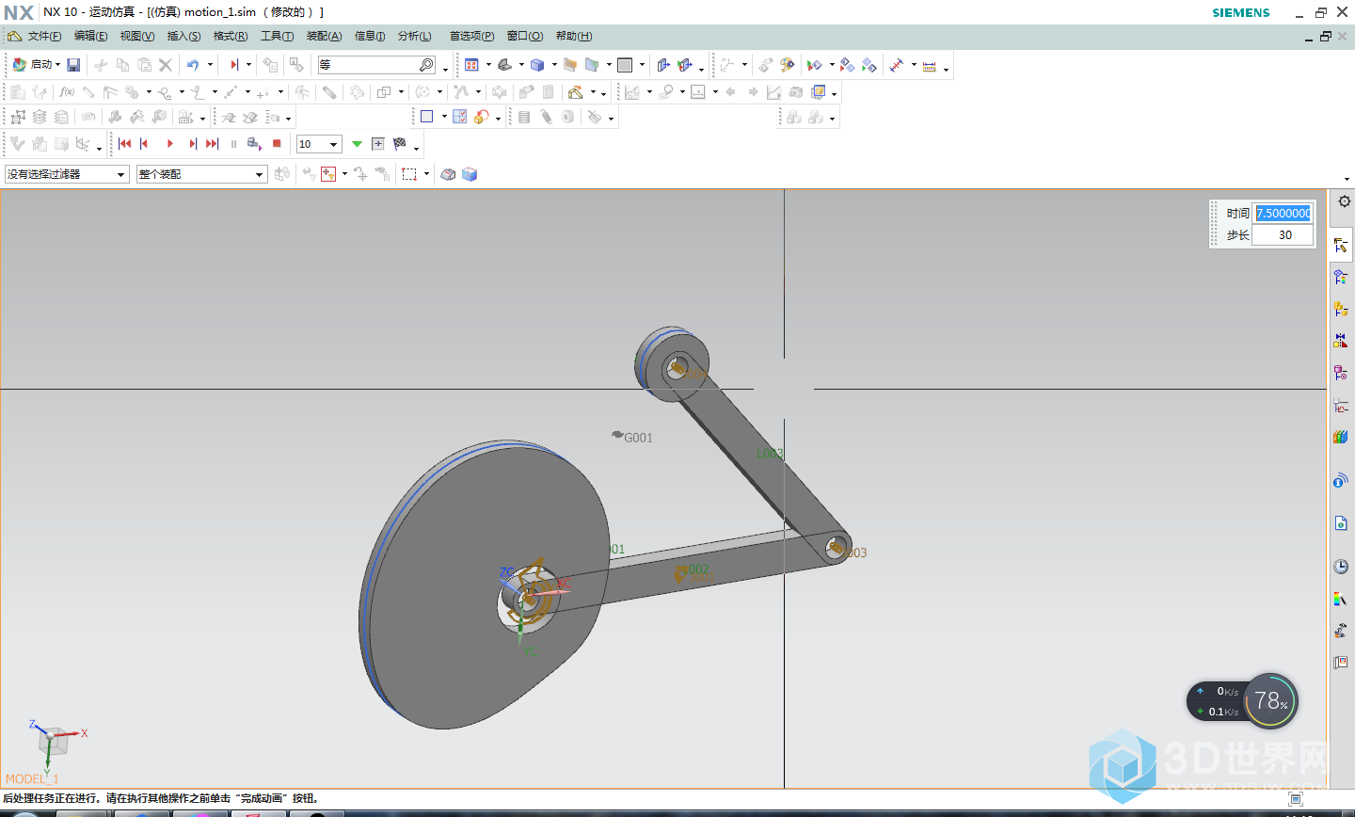Open the Motion Navigator tab in resource bar
Viewport: 1355px width, 817px height.
tap(1341, 246)
